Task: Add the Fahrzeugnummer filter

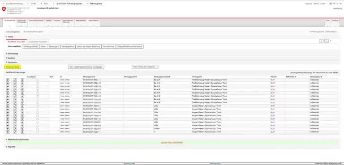Action: 30,47
